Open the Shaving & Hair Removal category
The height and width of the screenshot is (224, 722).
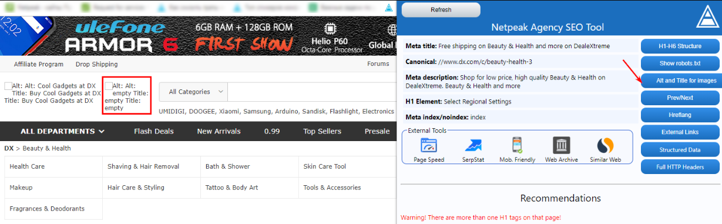(x=143, y=166)
